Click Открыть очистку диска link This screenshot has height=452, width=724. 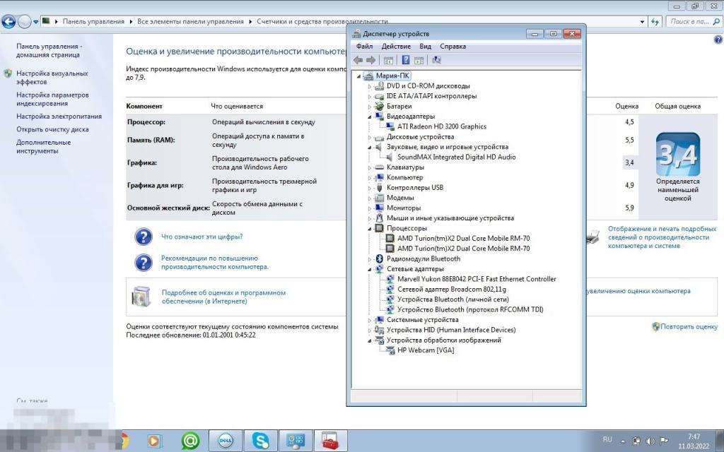tap(52, 130)
